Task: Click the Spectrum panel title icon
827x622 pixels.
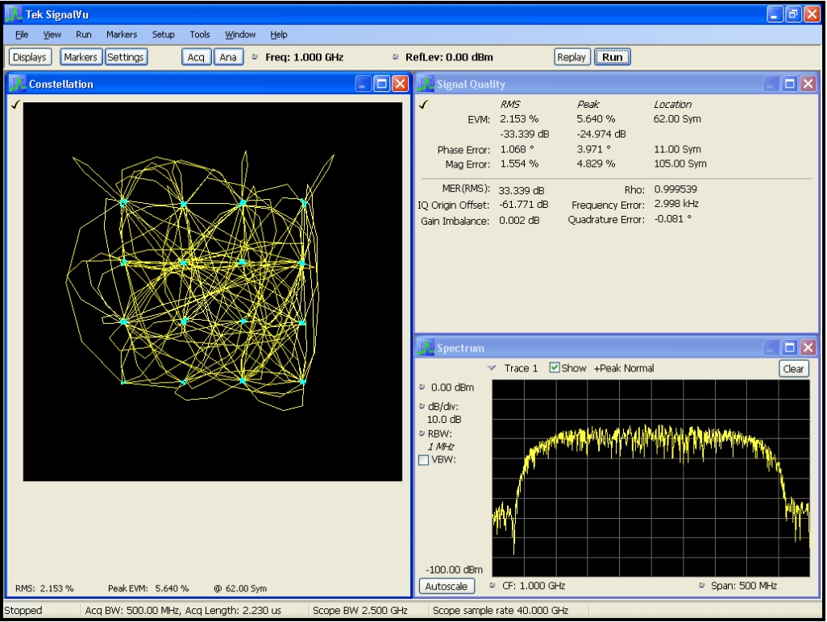Action: coord(426,348)
